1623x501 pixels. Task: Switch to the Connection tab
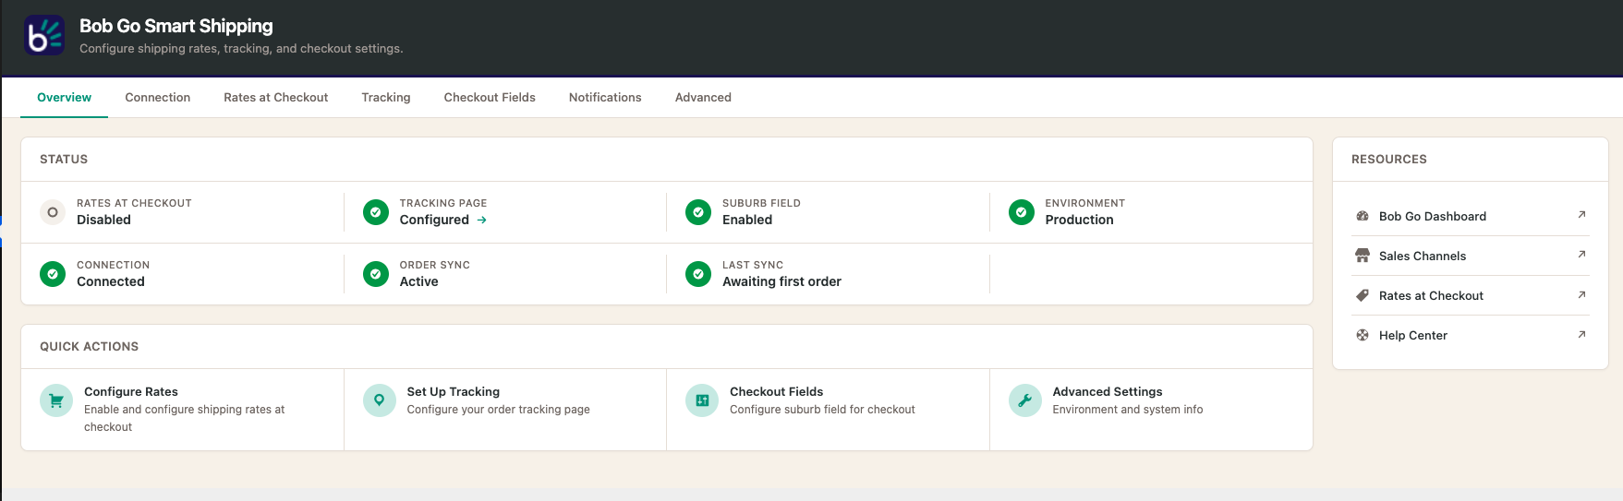click(x=158, y=97)
